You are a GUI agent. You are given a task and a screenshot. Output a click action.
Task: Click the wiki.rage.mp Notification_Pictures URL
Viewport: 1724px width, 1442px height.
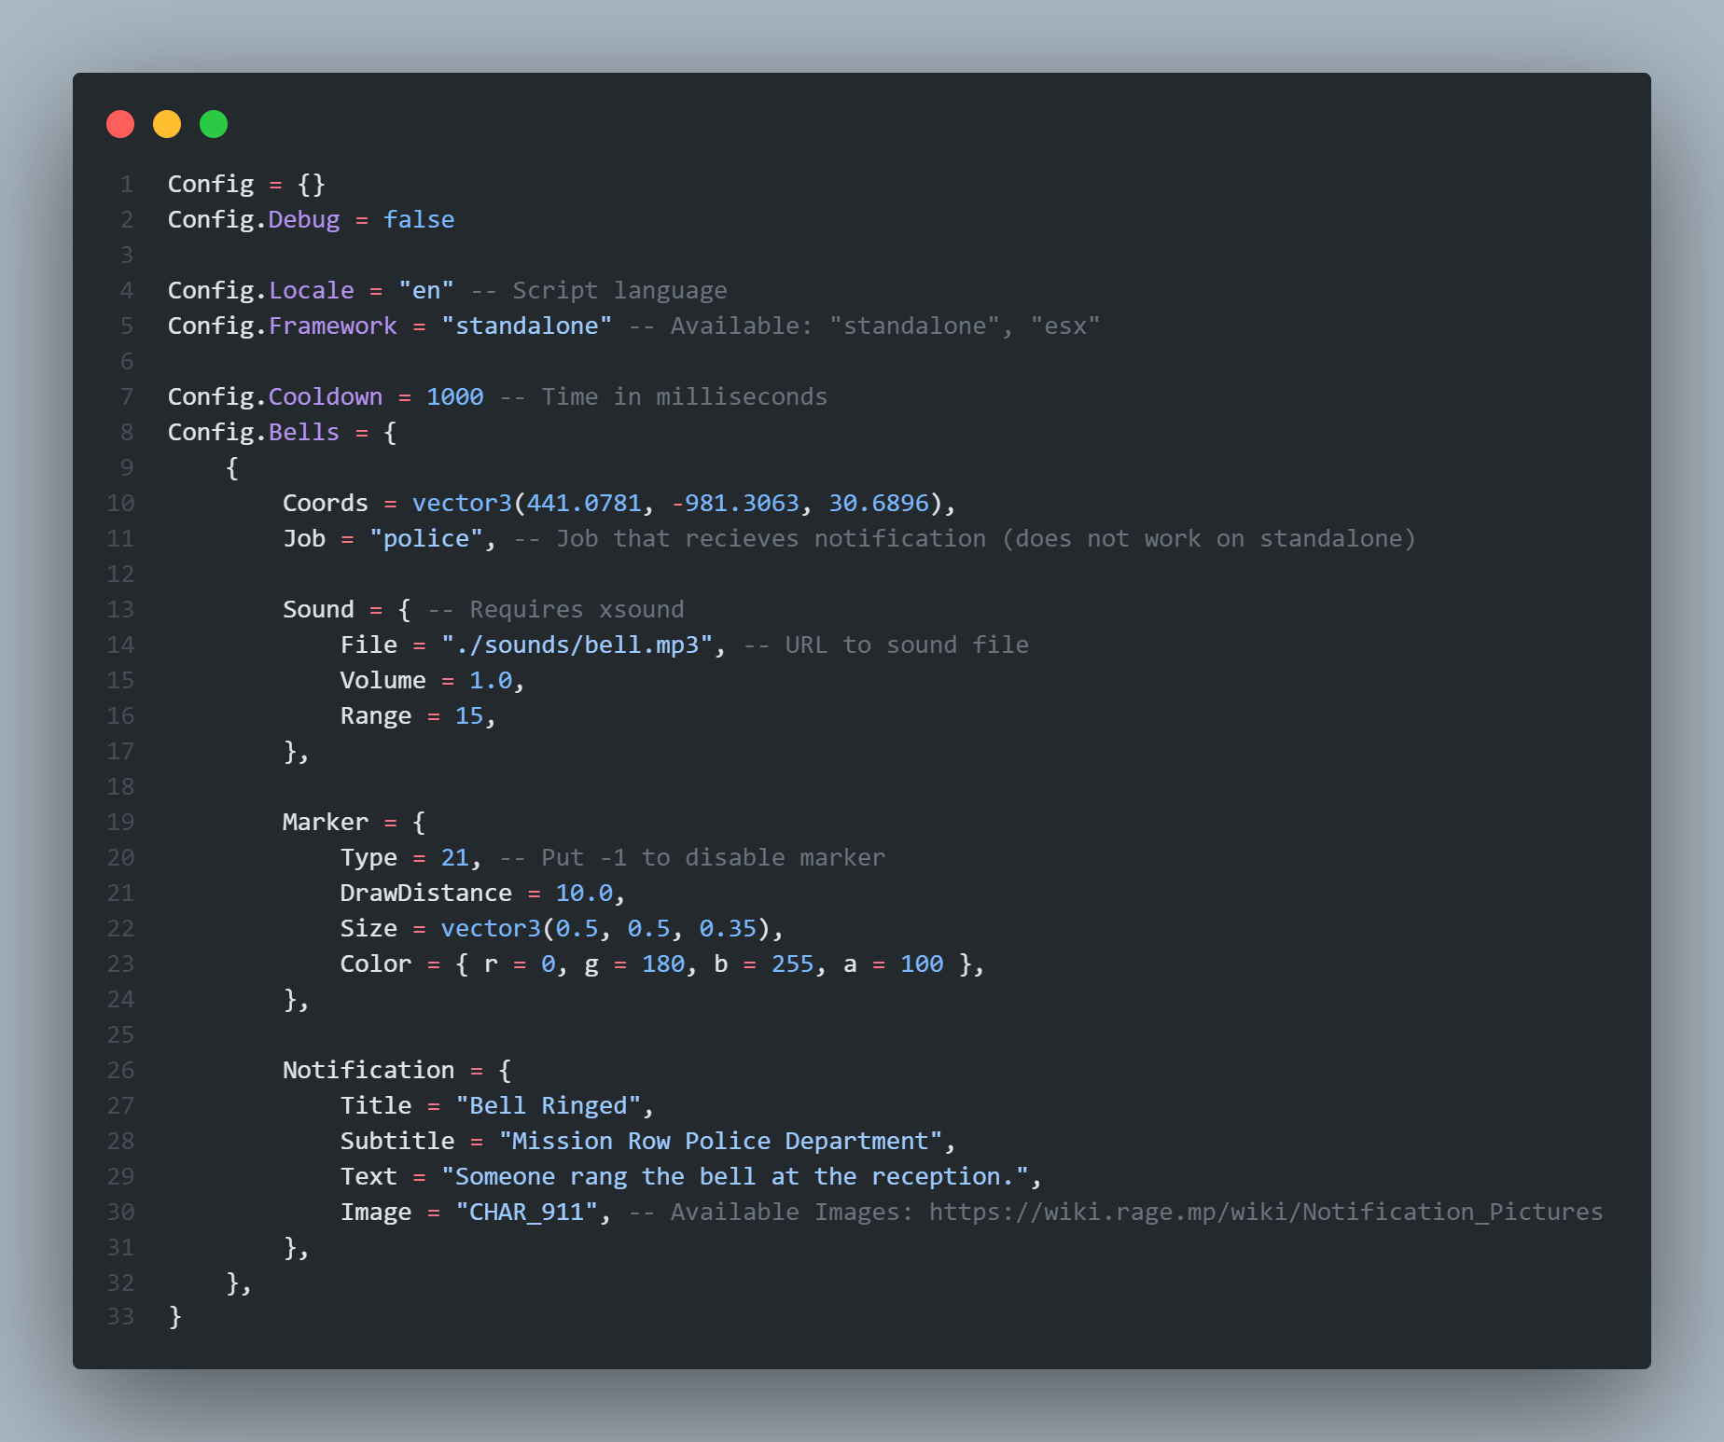[1265, 1212]
